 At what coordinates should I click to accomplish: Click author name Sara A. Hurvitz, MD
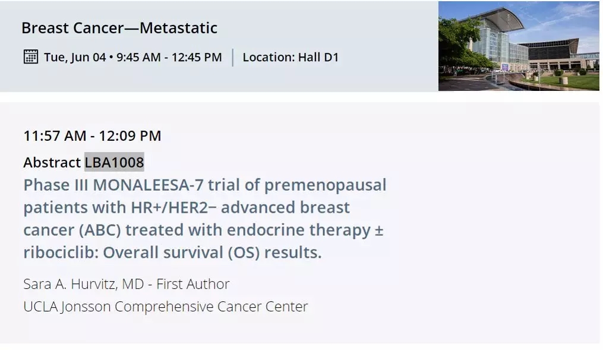pos(83,284)
